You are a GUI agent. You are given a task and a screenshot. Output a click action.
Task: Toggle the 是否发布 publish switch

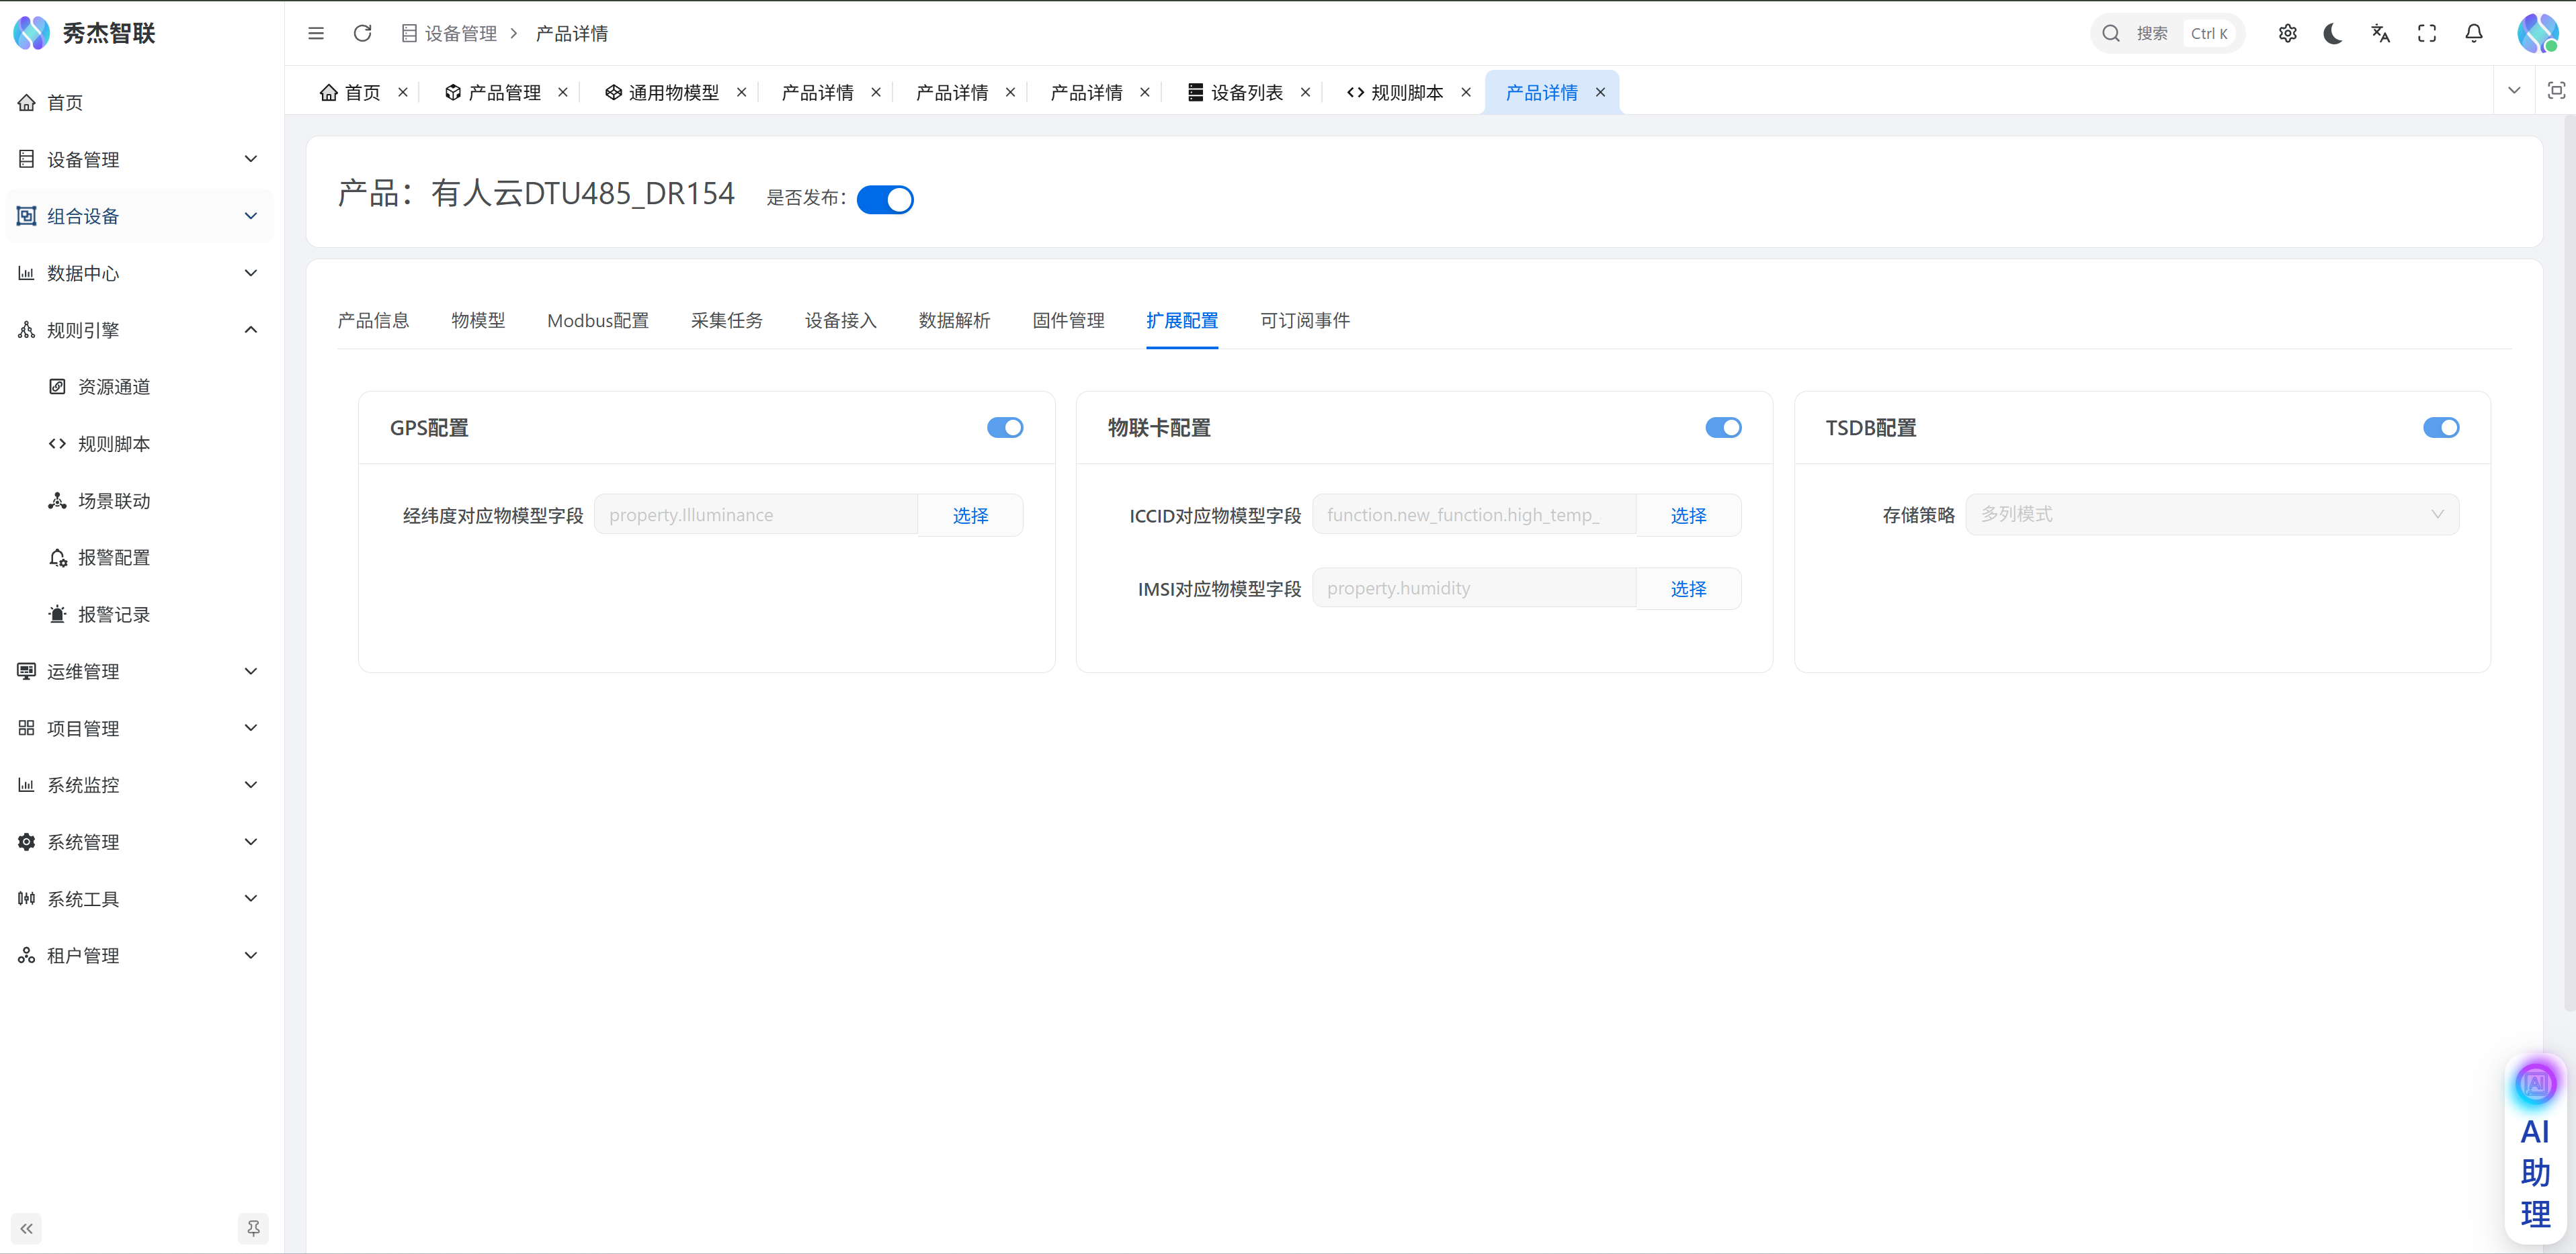pyautogui.click(x=885, y=199)
